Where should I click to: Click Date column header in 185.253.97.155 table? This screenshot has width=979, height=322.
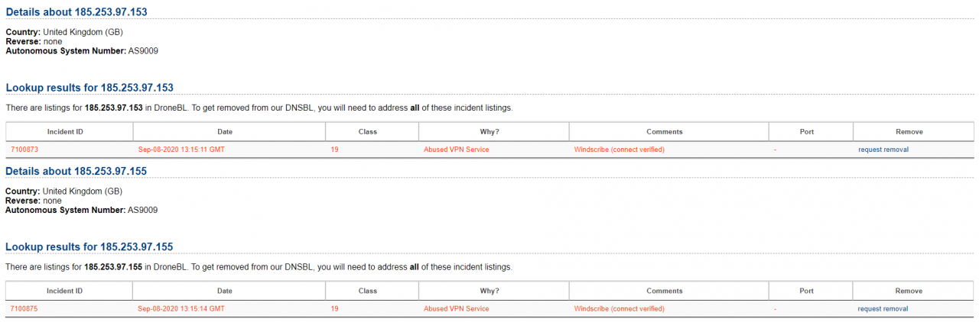(x=225, y=291)
